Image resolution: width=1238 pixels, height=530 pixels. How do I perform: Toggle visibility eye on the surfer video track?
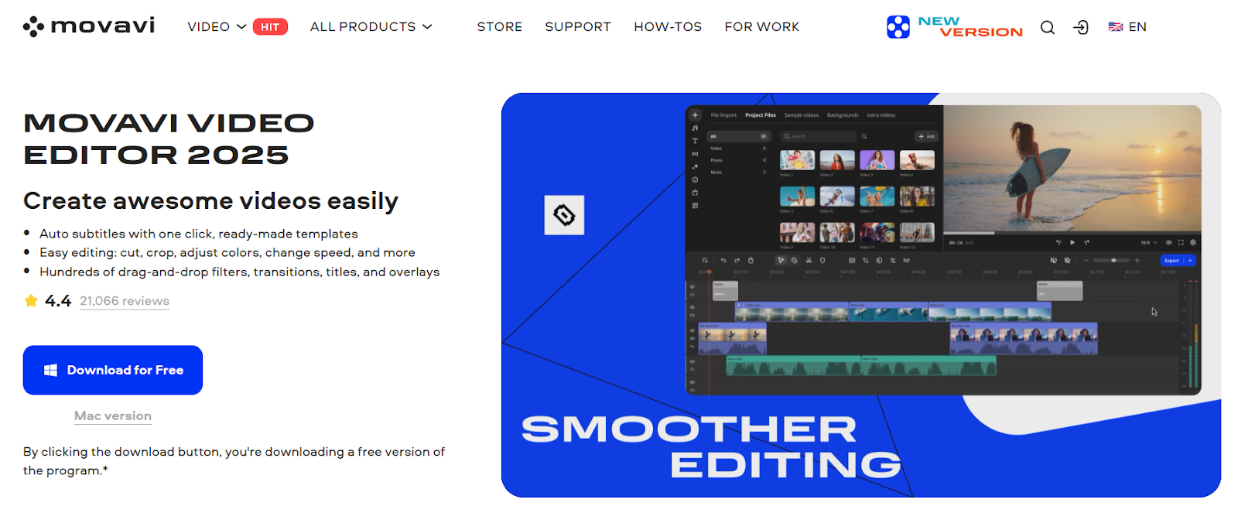point(693,330)
